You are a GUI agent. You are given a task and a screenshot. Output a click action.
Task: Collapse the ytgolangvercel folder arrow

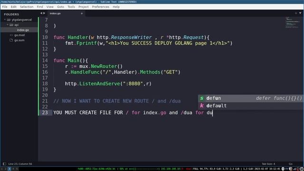5,19
